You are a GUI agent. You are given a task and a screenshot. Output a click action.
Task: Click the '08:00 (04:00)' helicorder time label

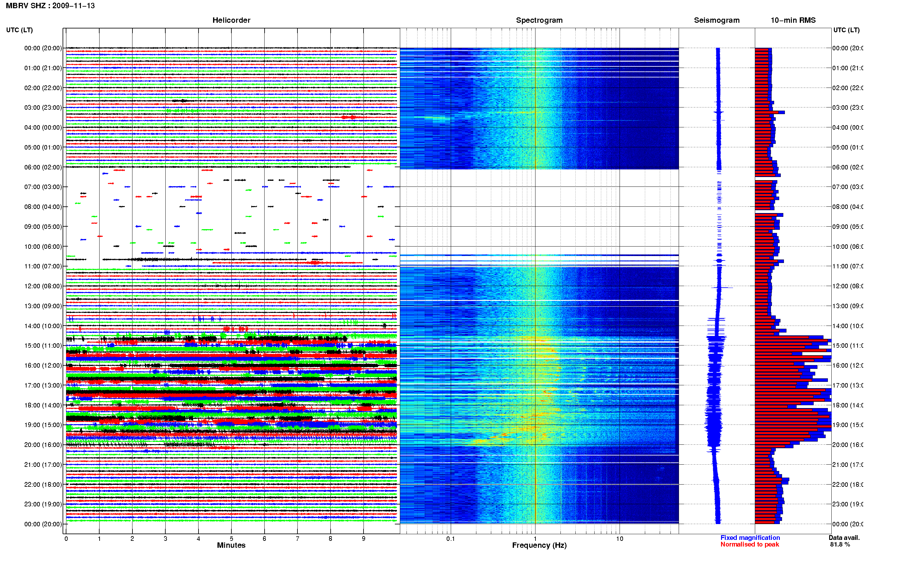click(43, 207)
